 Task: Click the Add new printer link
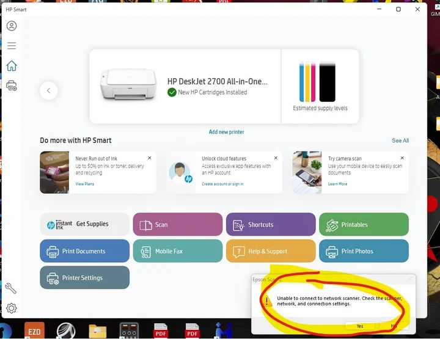[x=226, y=132]
